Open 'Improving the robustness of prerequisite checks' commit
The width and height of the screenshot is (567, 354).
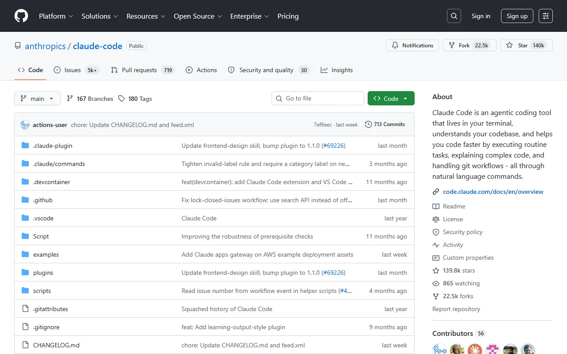[x=247, y=236]
